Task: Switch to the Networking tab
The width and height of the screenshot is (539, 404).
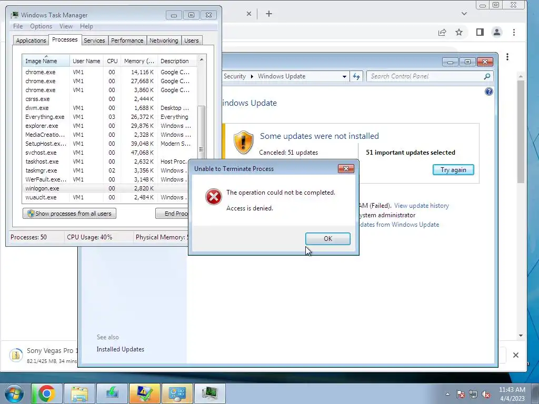Action: click(x=164, y=41)
